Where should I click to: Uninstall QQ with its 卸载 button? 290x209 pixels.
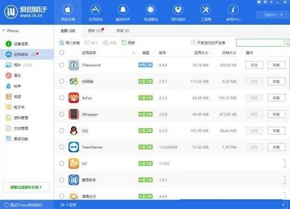click(x=277, y=130)
